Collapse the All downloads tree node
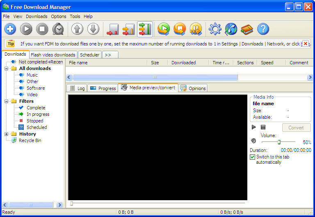Screen dimensions: 315x217 (7, 68)
